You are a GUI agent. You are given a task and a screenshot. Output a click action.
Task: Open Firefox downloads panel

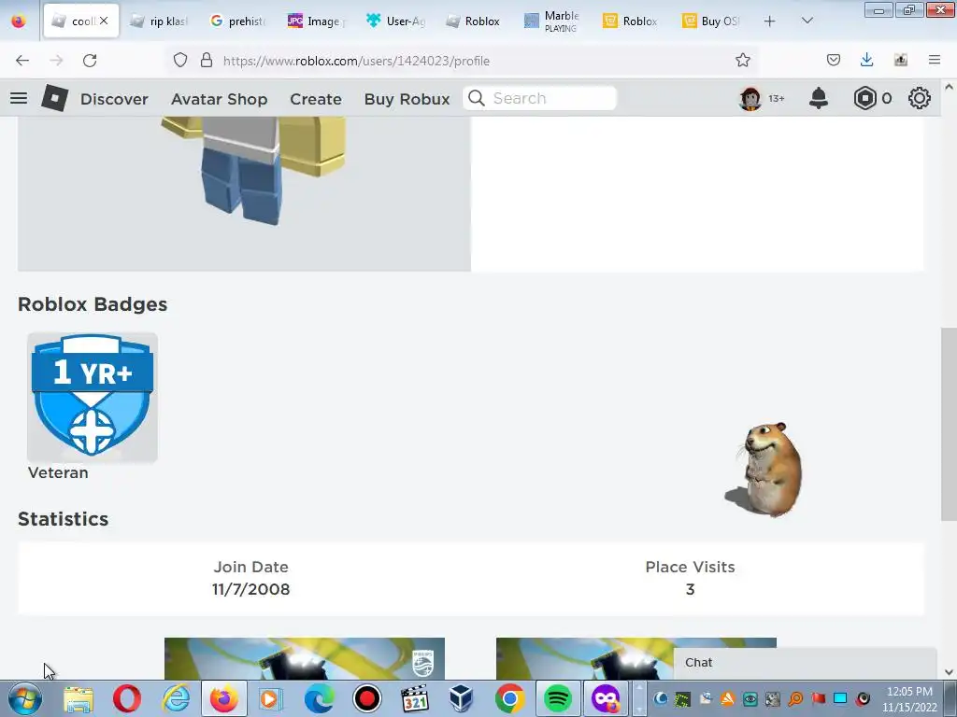pos(866,60)
